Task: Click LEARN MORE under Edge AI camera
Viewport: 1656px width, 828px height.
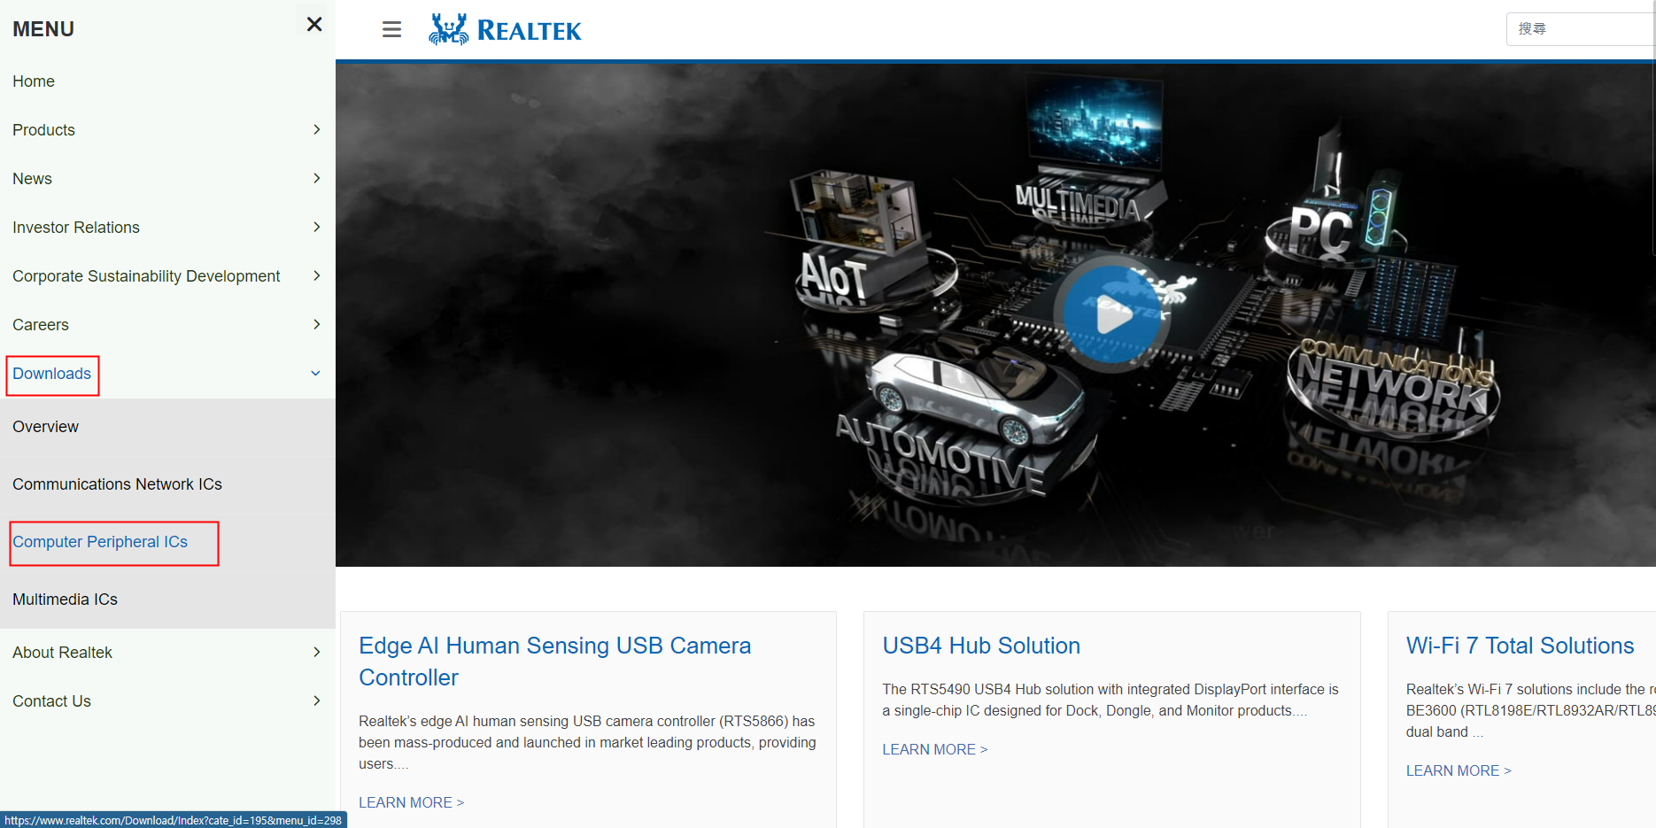Action: click(411, 802)
